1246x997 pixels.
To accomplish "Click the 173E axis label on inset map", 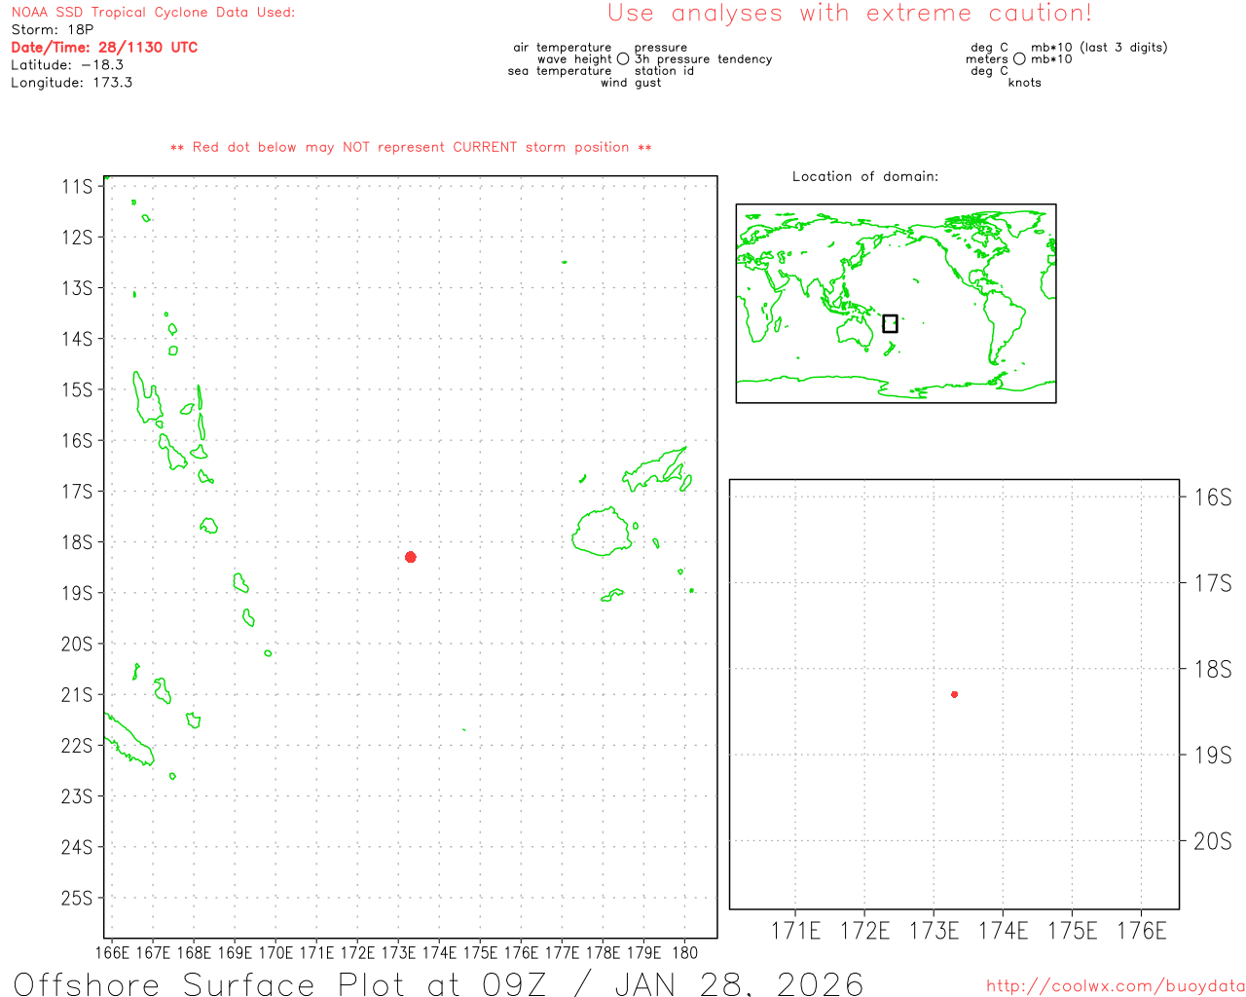I will pyautogui.click(x=934, y=931).
